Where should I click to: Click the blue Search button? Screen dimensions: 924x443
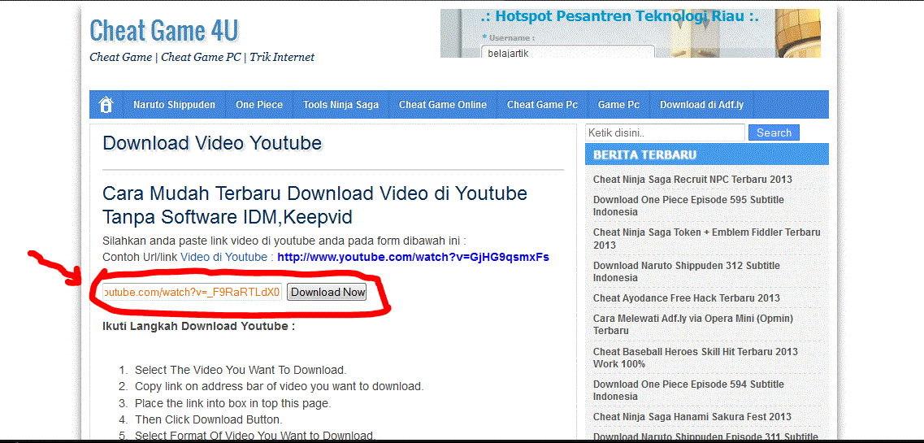774,132
